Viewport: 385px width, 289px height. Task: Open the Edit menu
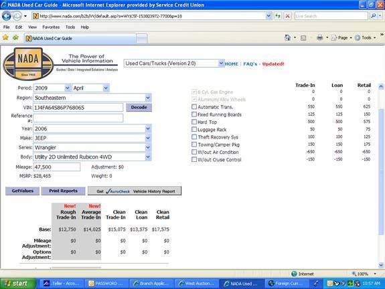click(19, 27)
